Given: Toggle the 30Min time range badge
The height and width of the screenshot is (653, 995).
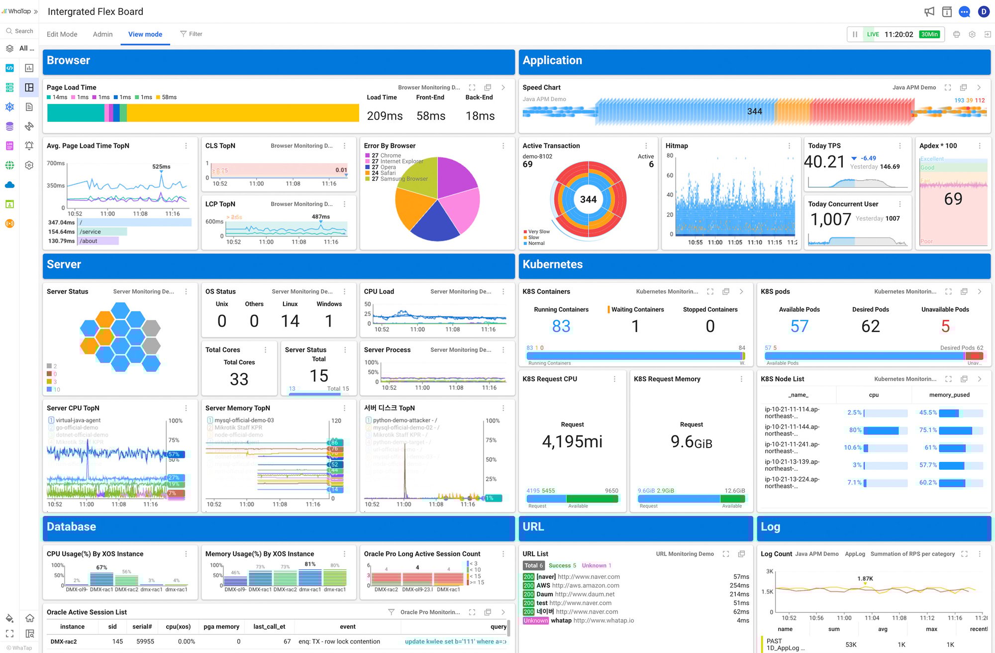Looking at the screenshot, I should (x=929, y=34).
